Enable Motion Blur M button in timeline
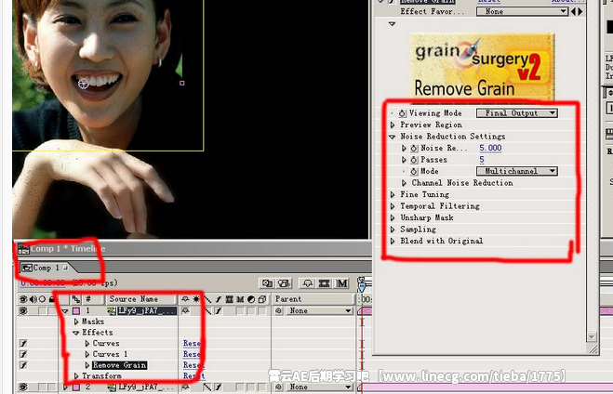 (x=342, y=283)
